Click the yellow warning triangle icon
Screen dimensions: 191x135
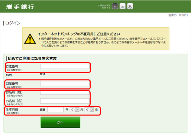pyautogui.click(x=30, y=39)
